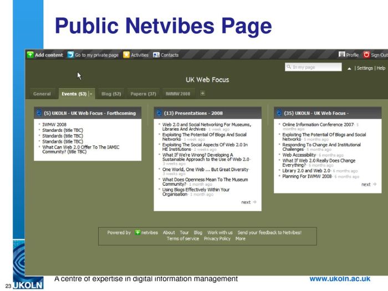Open the Papers (37) tab
The width and height of the screenshot is (388, 291).
click(x=143, y=94)
